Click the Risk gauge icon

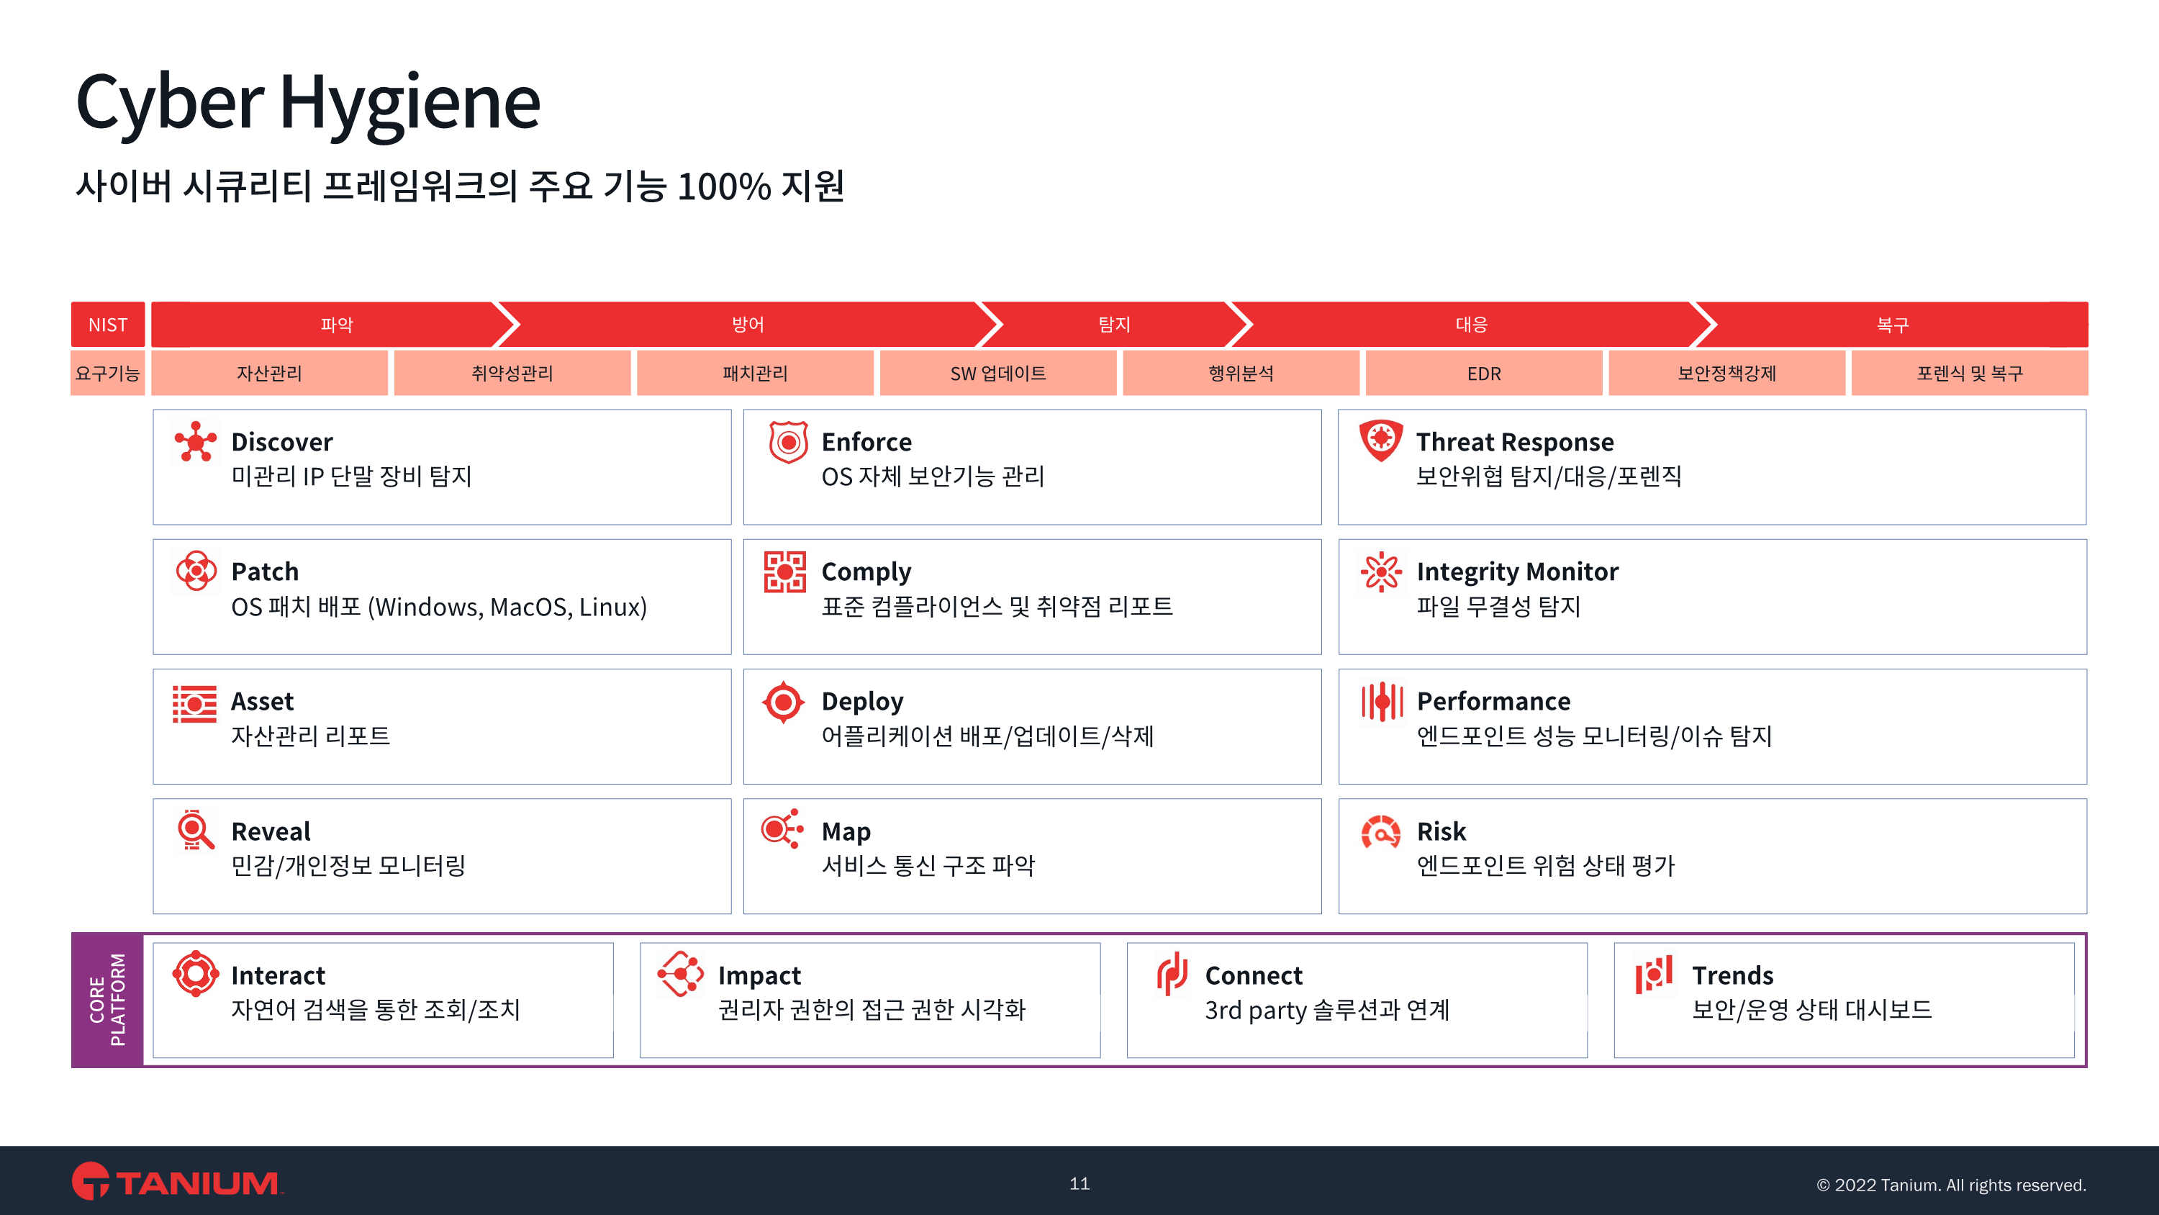[x=1380, y=832]
